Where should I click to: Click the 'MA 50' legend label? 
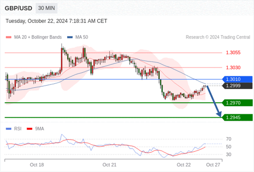(x=82, y=37)
